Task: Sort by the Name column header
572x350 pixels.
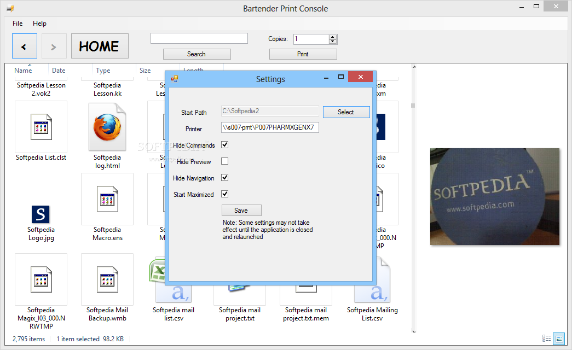Action: pos(23,71)
